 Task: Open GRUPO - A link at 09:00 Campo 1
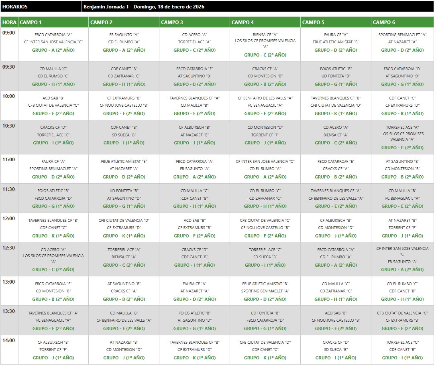coord(53,51)
